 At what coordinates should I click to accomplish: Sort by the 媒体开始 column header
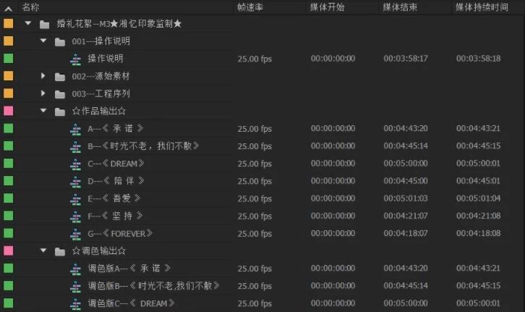point(327,7)
